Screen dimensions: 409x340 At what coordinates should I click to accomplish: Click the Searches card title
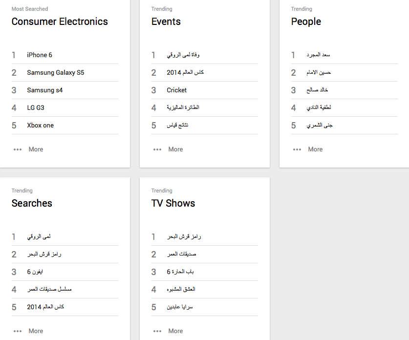coord(32,203)
